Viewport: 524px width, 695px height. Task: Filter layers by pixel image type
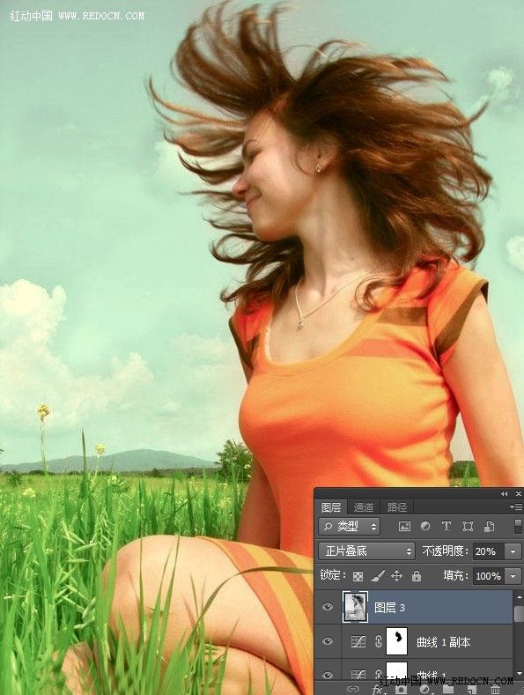404,526
